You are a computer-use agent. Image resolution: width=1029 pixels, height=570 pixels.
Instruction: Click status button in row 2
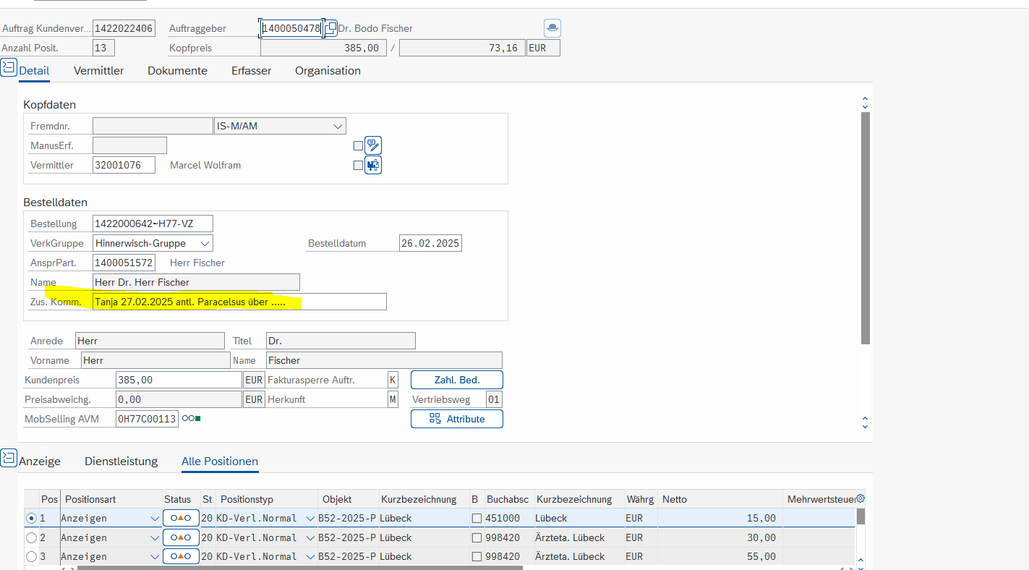coord(181,537)
